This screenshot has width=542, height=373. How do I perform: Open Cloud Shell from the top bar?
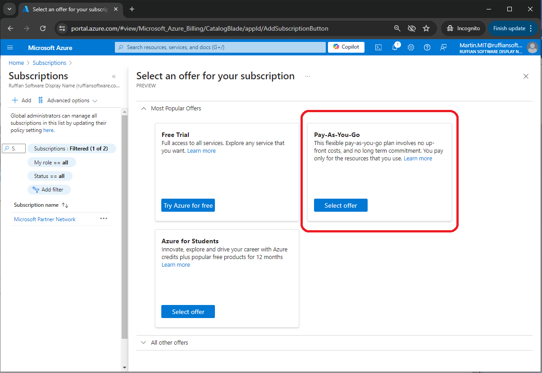379,47
